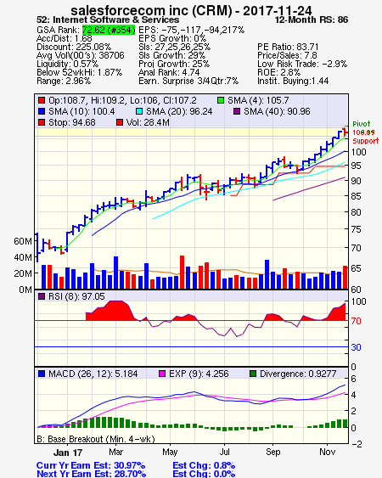Click the industry label Internet Software & Services
Image resolution: width=382 pixels, height=478 pixels.
click(x=116, y=20)
